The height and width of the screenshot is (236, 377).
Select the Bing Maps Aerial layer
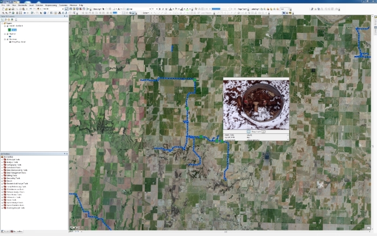pos(19,42)
